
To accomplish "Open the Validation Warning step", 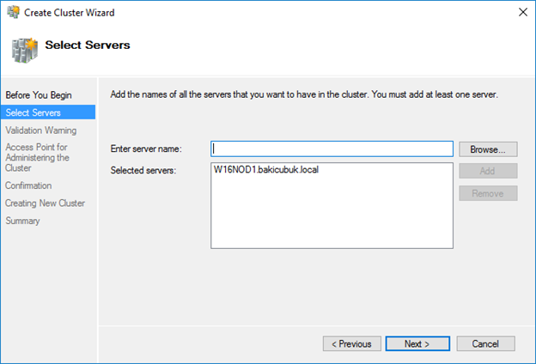I will coord(41,130).
